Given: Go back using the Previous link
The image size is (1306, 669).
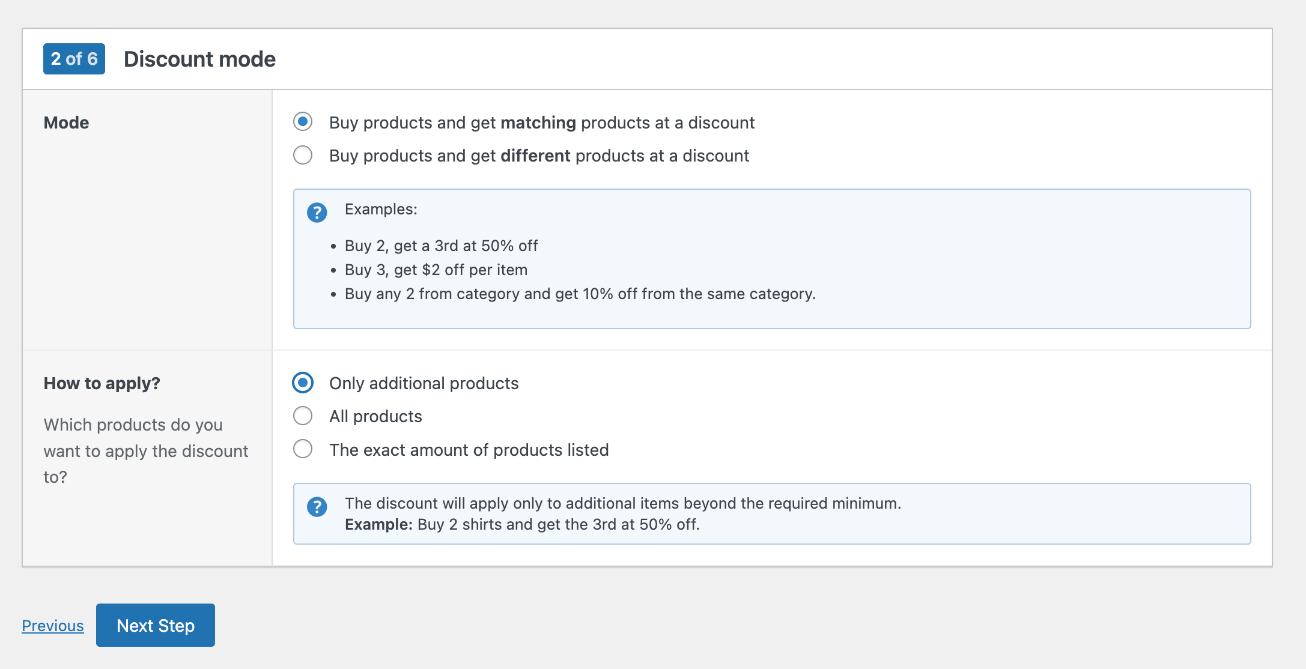Looking at the screenshot, I should 53,625.
